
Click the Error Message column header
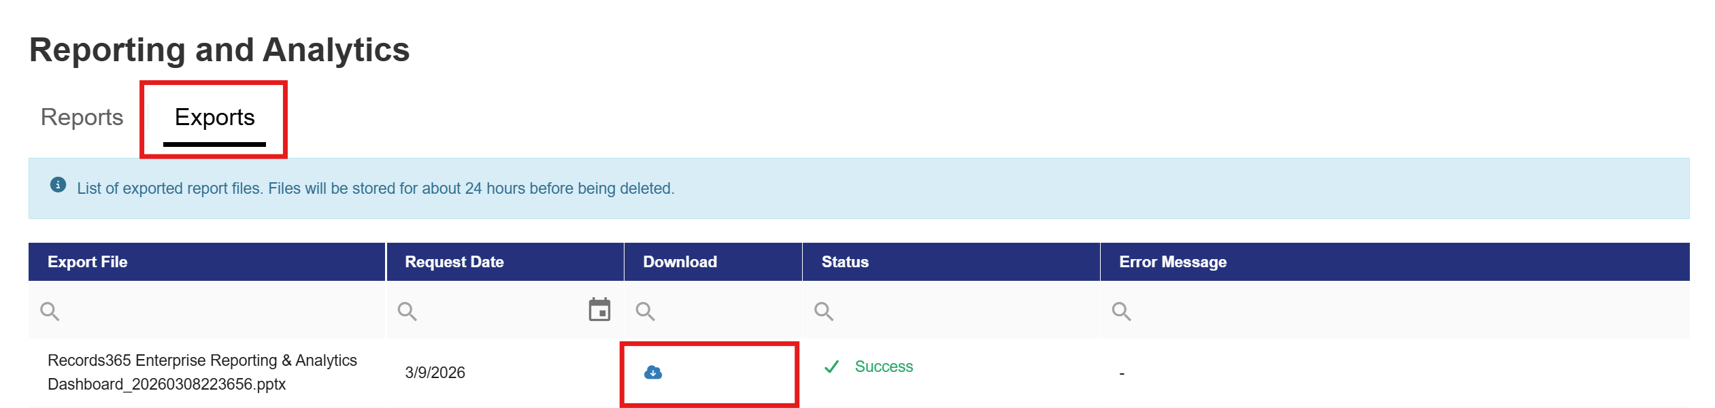[1172, 262]
